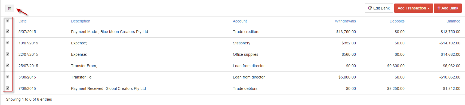The image size is (465, 105).
Task: Uncheck the 7/08/2015 Payment Received checkbox
Action: pyautogui.click(x=8, y=88)
